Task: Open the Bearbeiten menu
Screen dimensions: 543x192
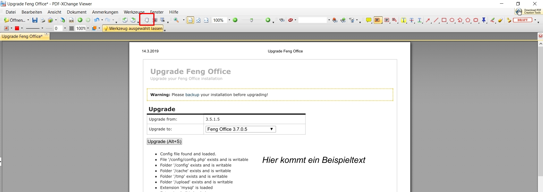Action: pos(32,12)
